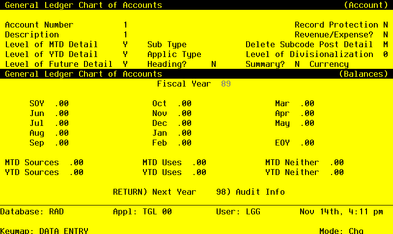Click the Nov 14th, 4:11 pm timestamp
Image resolution: width=393 pixels, height=234 pixels.
click(341, 212)
